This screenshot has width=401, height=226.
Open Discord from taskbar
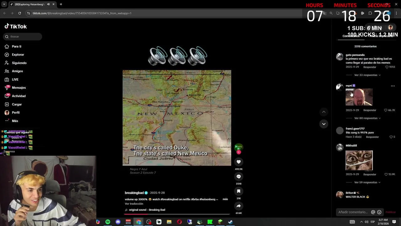(x=118, y=222)
